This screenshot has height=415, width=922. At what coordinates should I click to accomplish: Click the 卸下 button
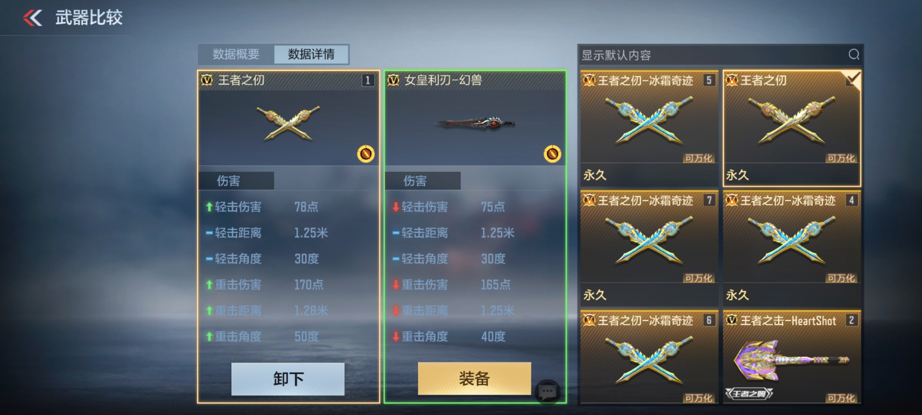288,379
